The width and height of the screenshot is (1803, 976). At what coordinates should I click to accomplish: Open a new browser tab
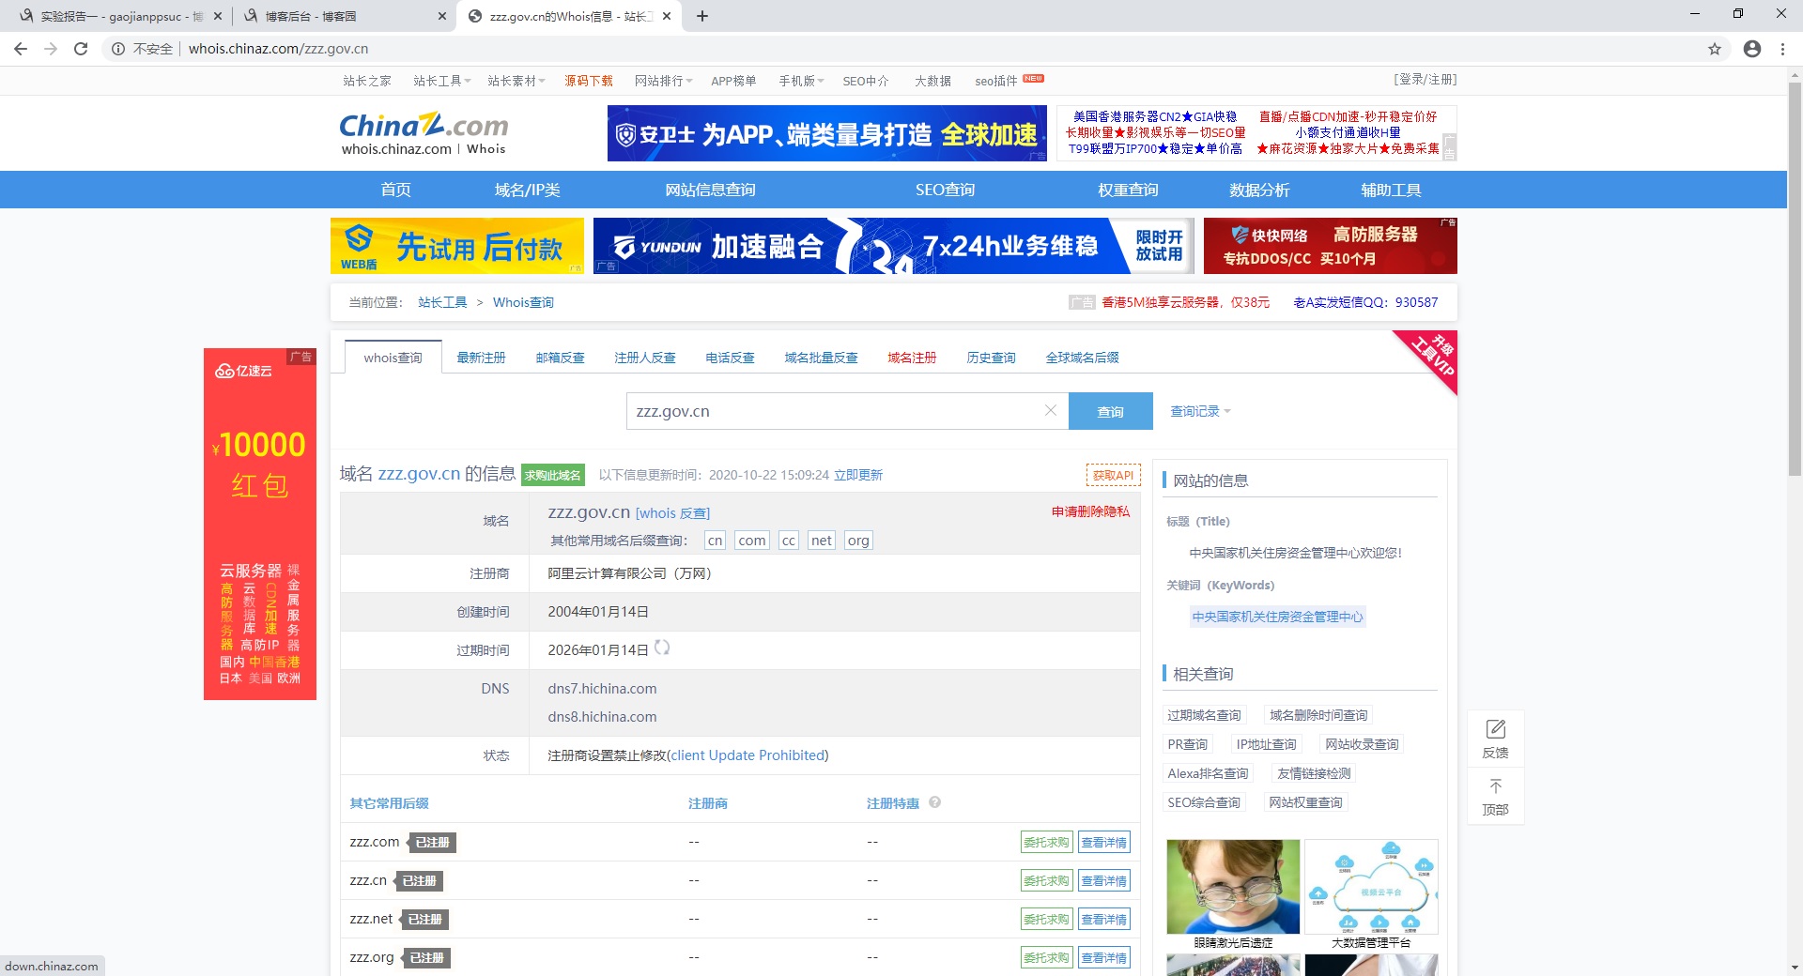pos(702,16)
